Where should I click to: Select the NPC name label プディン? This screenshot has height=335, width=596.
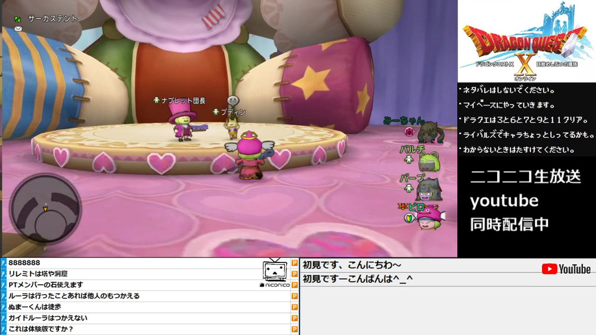coord(233,112)
